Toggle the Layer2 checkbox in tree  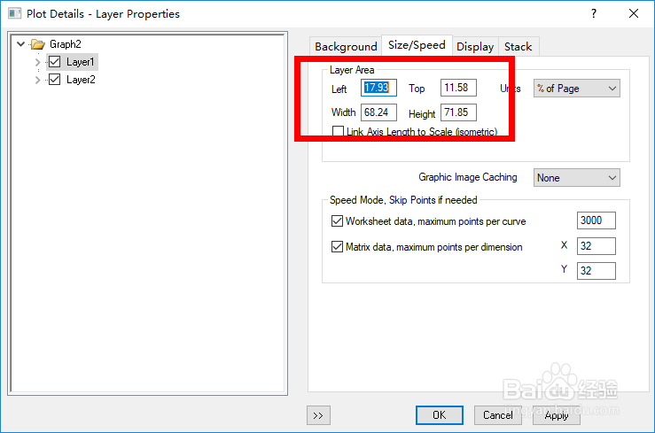point(55,80)
